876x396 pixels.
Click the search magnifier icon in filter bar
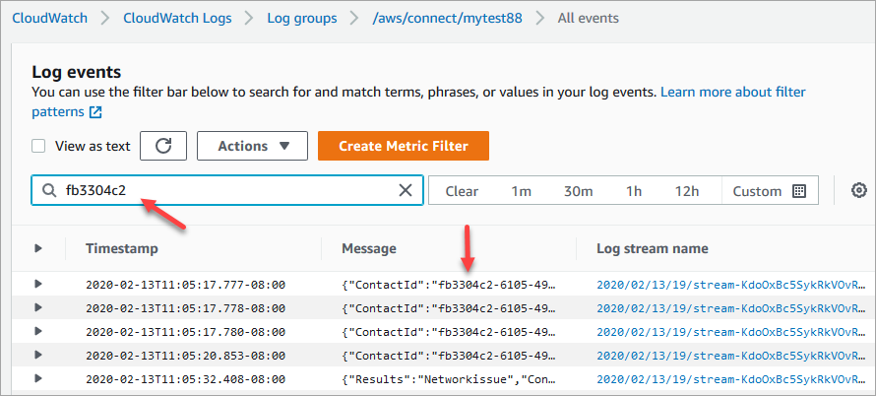coord(49,191)
